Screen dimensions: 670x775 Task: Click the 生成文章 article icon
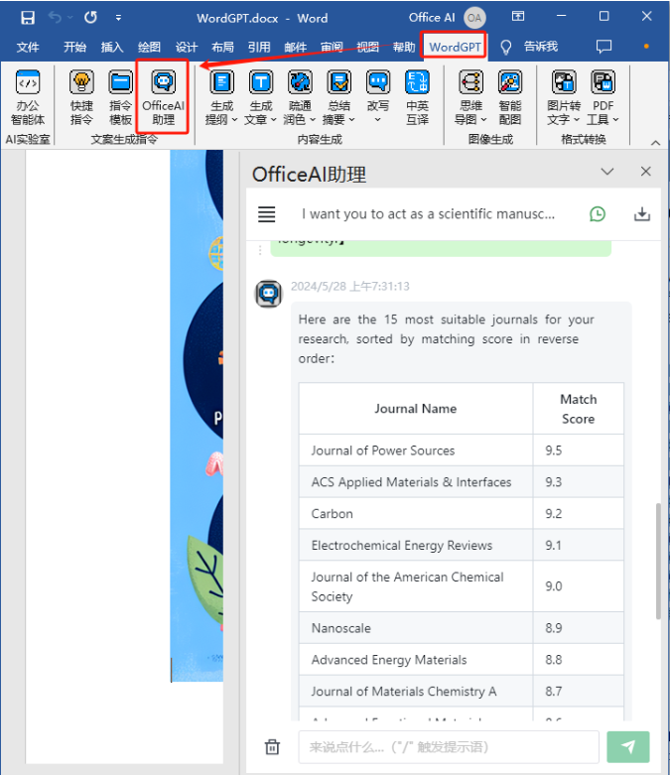click(x=261, y=82)
